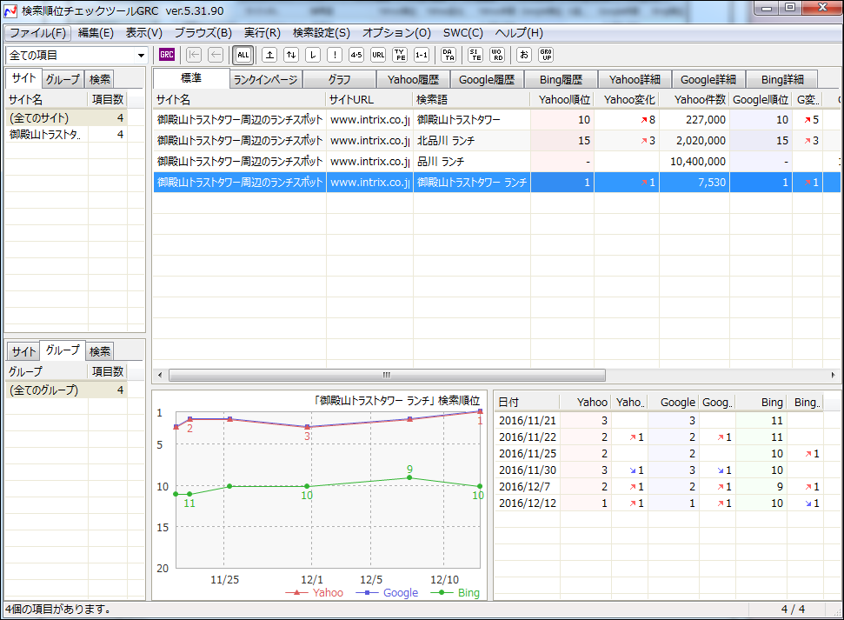Click the Bing legend entry in chart

click(x=455, y=592)
